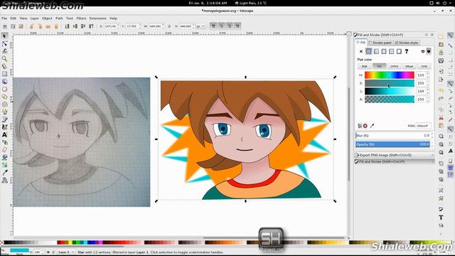
Task: Flip selected object horizontally
Action: pyautogui.click(x=48, y=26)
